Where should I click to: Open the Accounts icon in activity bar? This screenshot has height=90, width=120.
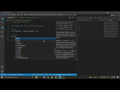point(2,67)
